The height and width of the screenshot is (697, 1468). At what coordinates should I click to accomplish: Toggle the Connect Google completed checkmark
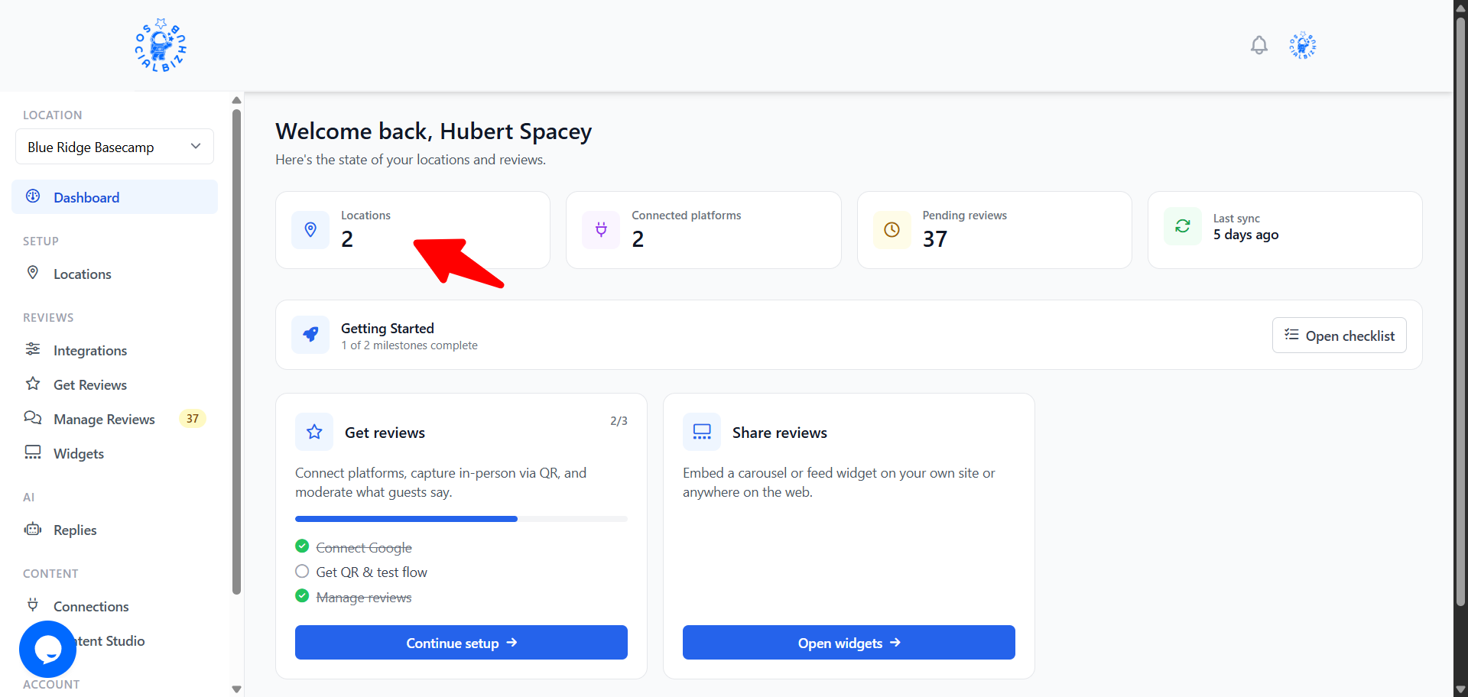(x=302, y=546)
